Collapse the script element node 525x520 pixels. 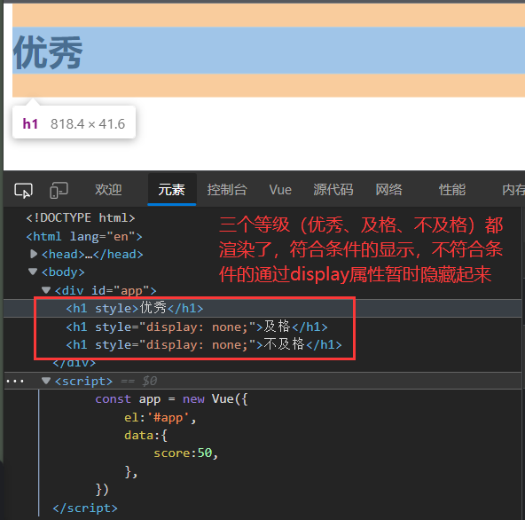(46, 381)
